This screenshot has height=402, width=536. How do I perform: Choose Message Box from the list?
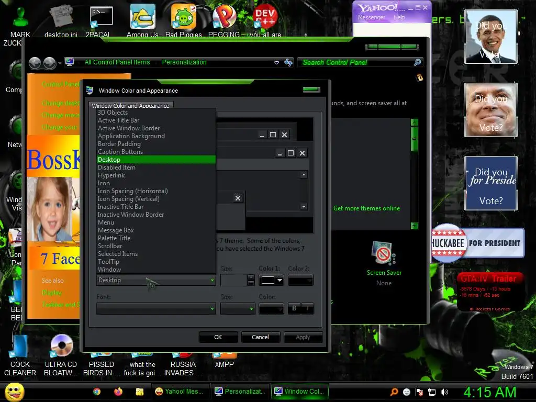click(156, 230)
